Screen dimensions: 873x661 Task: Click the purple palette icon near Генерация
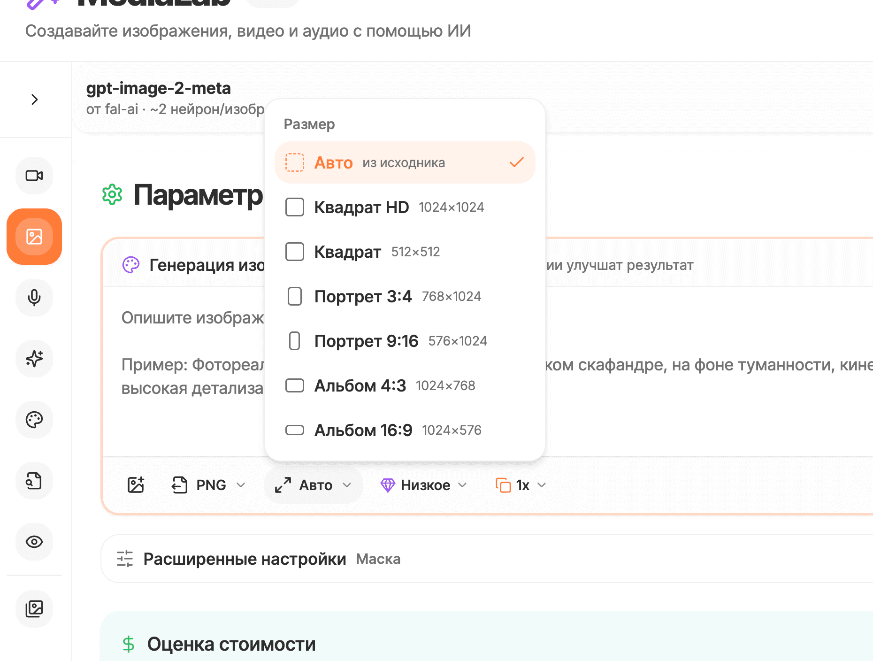(131, 265)
